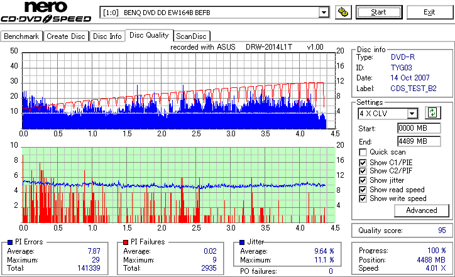Click Jitter maximum 11.1 % value
Image resolution: width=455 pixels, height=277 pixels.
(x=324, y=260)
